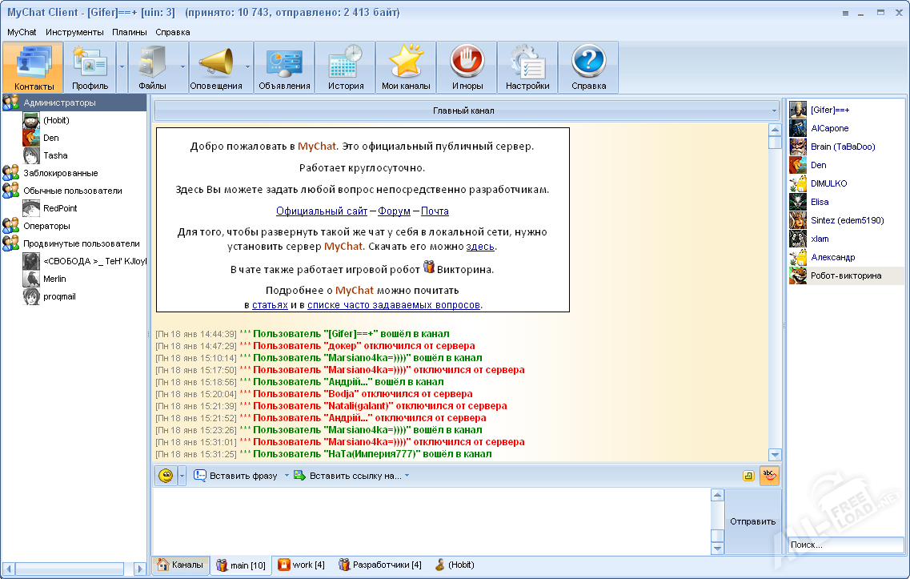
Task: Open Файлы from the toolbar
Action: click(152, 67)
